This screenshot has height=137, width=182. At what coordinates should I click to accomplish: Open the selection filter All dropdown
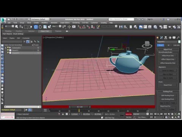(x=9, y=26)
